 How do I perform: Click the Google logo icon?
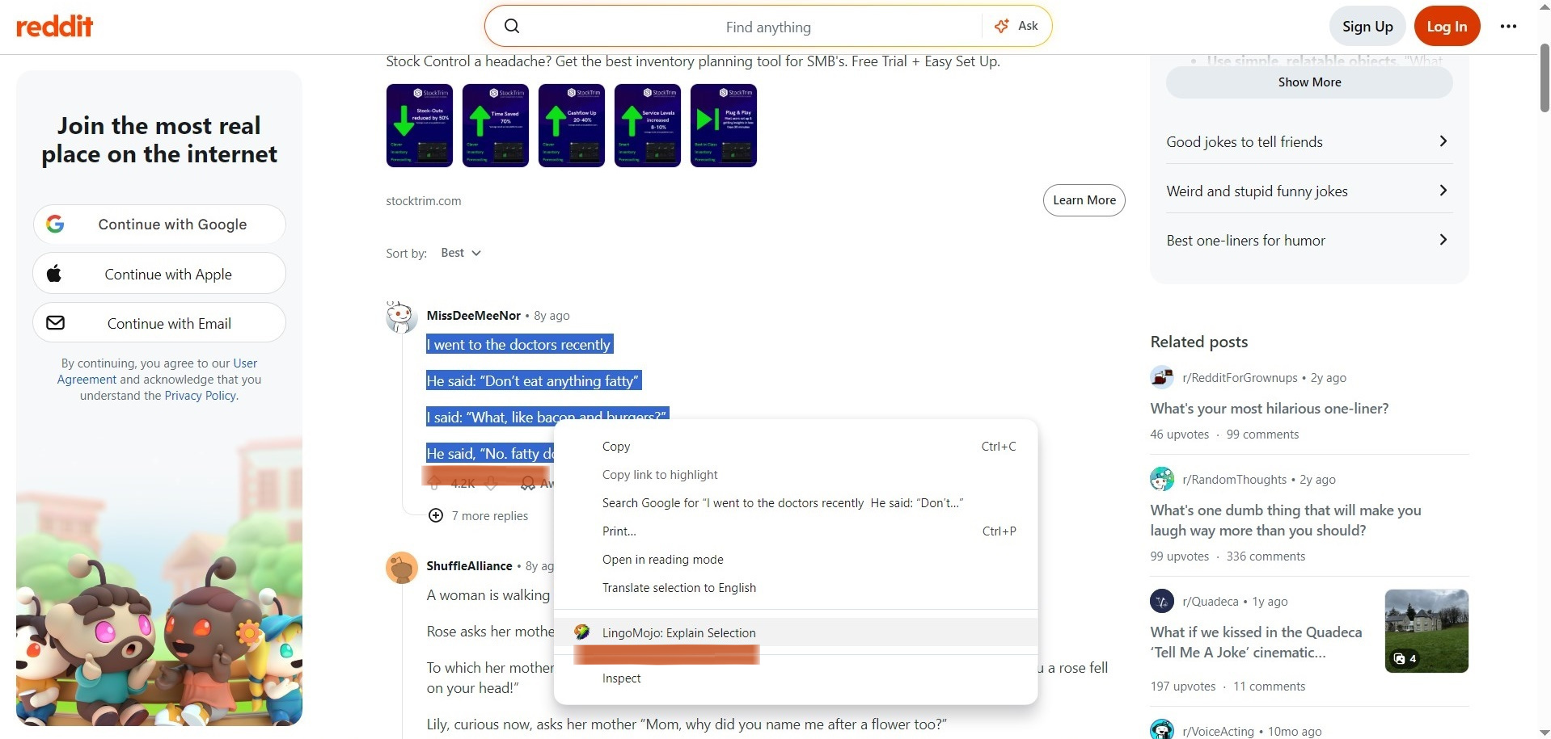tap(55, 224)
